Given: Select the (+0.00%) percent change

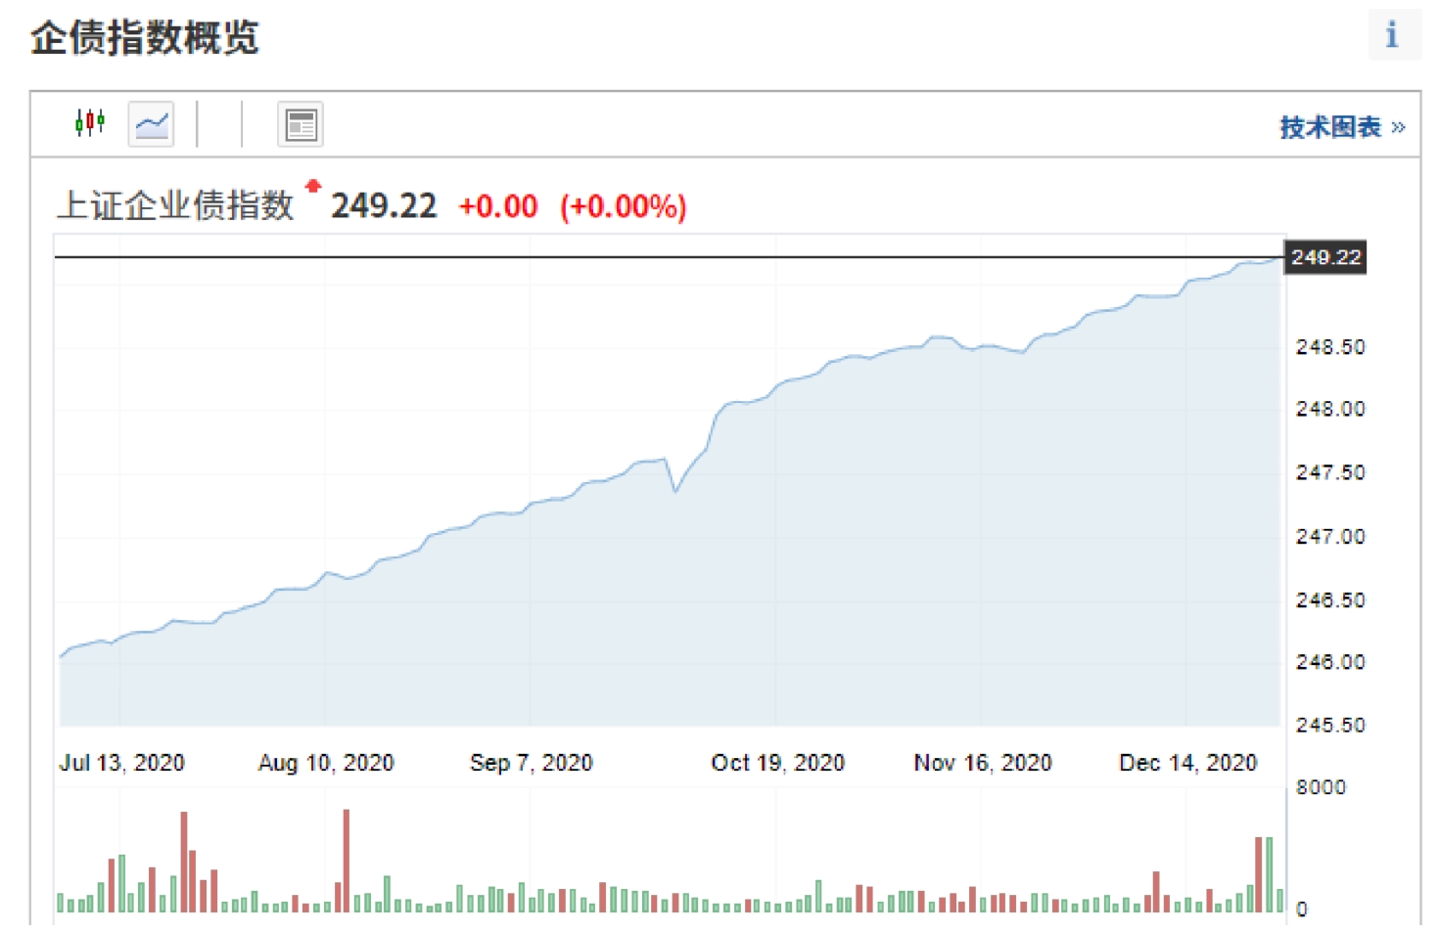Looking at the screenshot, I should point(624,206).
